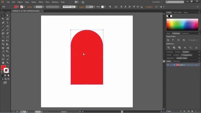Enable Draw Normal mode in toolbar

3,79
